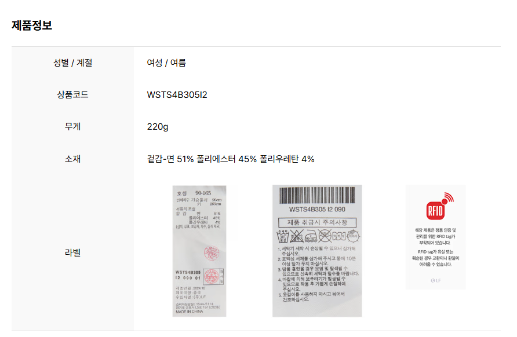Select the crossed-out bleach triangle symbol
The image size is (517, 337).
click(297, 236)
